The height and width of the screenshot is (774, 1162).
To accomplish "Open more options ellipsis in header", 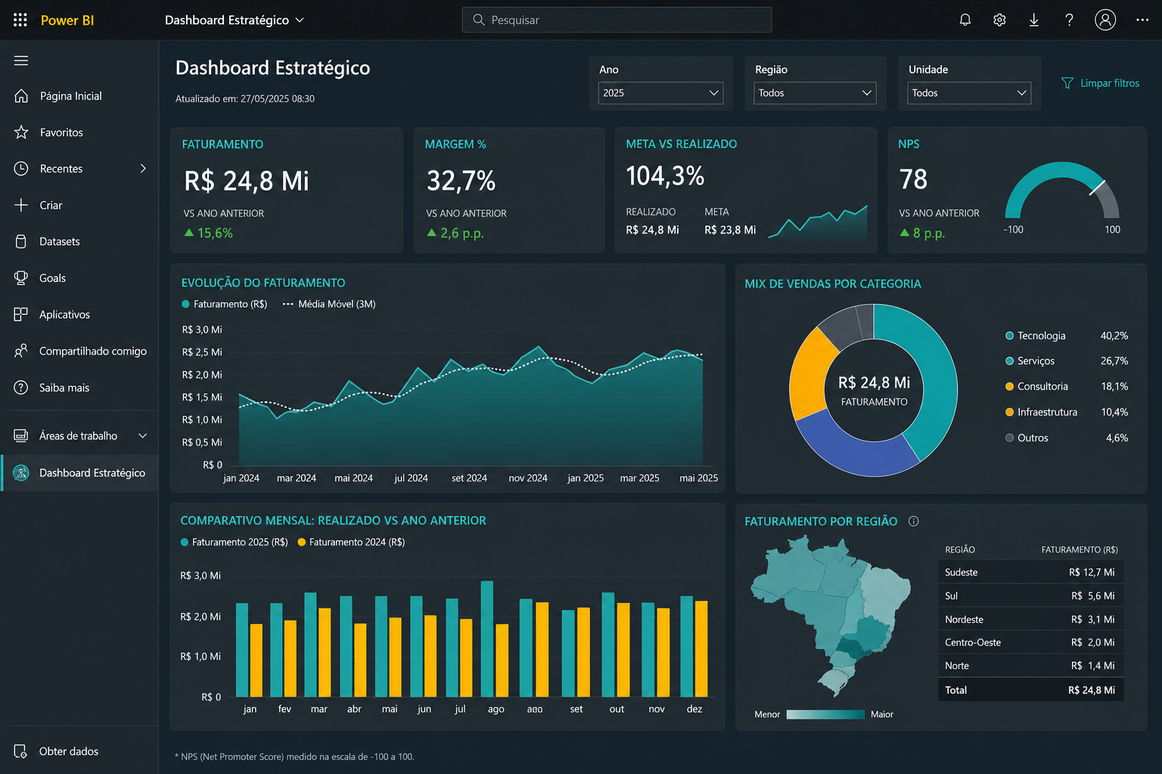I will (x=1142, y=20).
